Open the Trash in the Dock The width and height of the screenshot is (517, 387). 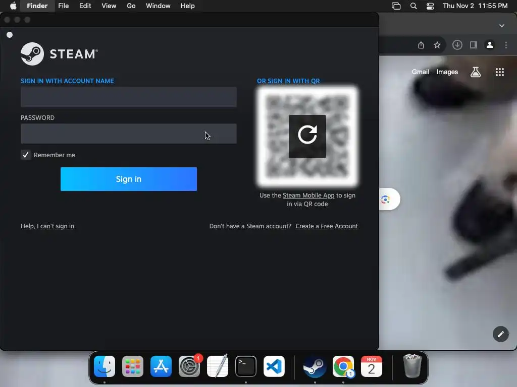[x=412, y=366]
